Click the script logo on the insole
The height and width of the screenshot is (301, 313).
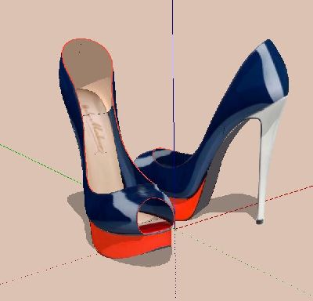point(94,128)
